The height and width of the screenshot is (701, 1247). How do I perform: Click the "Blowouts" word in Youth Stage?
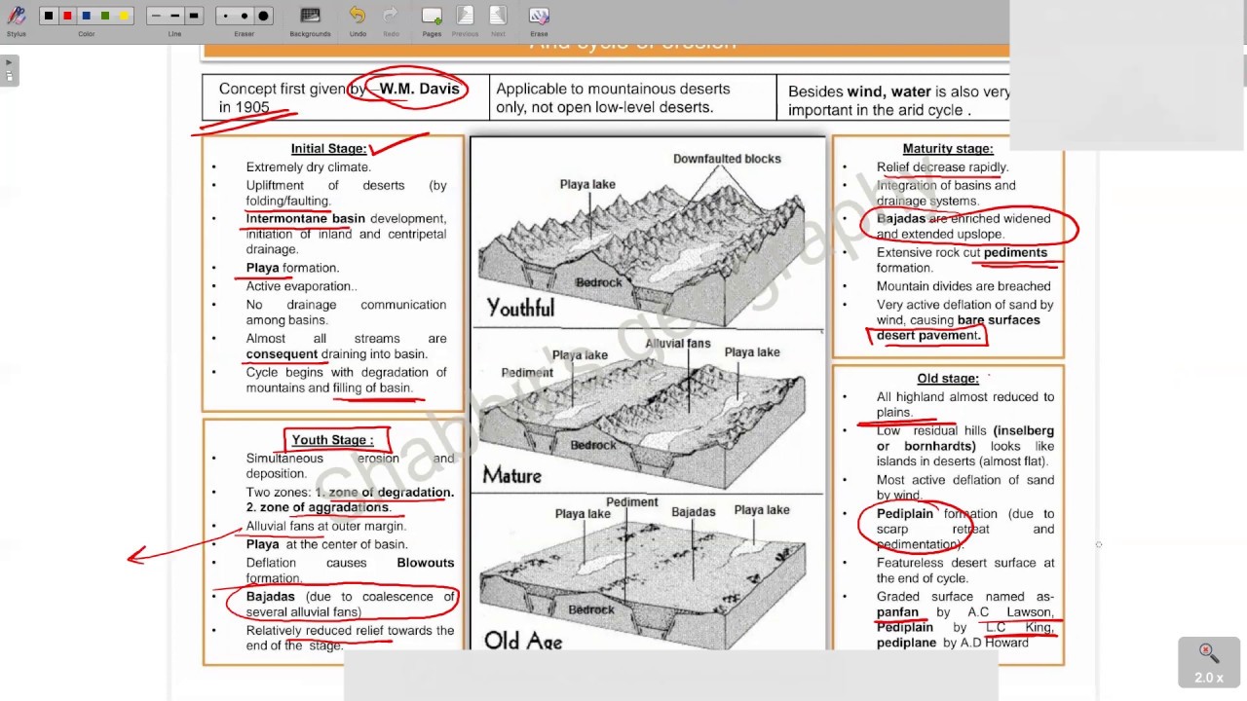click(x=426, y=563)
